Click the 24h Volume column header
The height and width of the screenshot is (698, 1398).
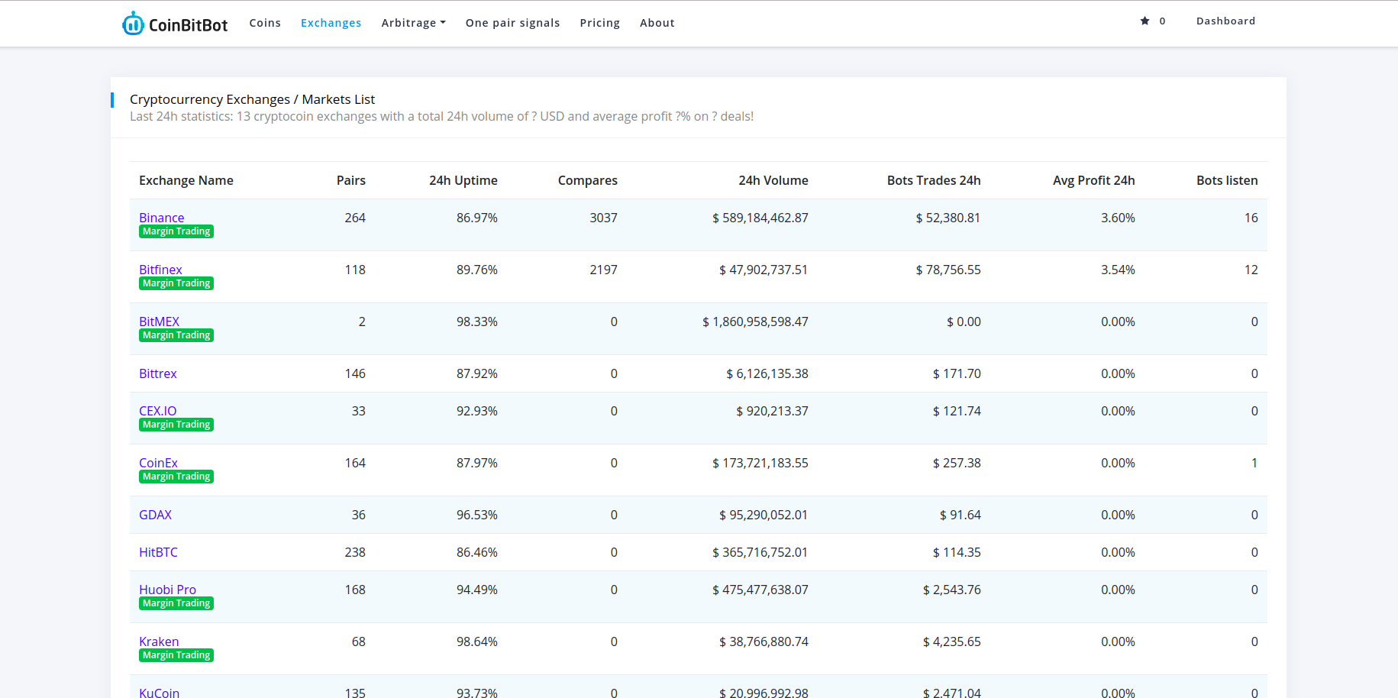(773, 180)
